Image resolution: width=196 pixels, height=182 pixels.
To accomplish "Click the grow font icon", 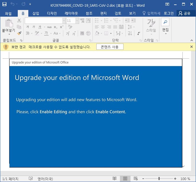I will click(68, 33).
